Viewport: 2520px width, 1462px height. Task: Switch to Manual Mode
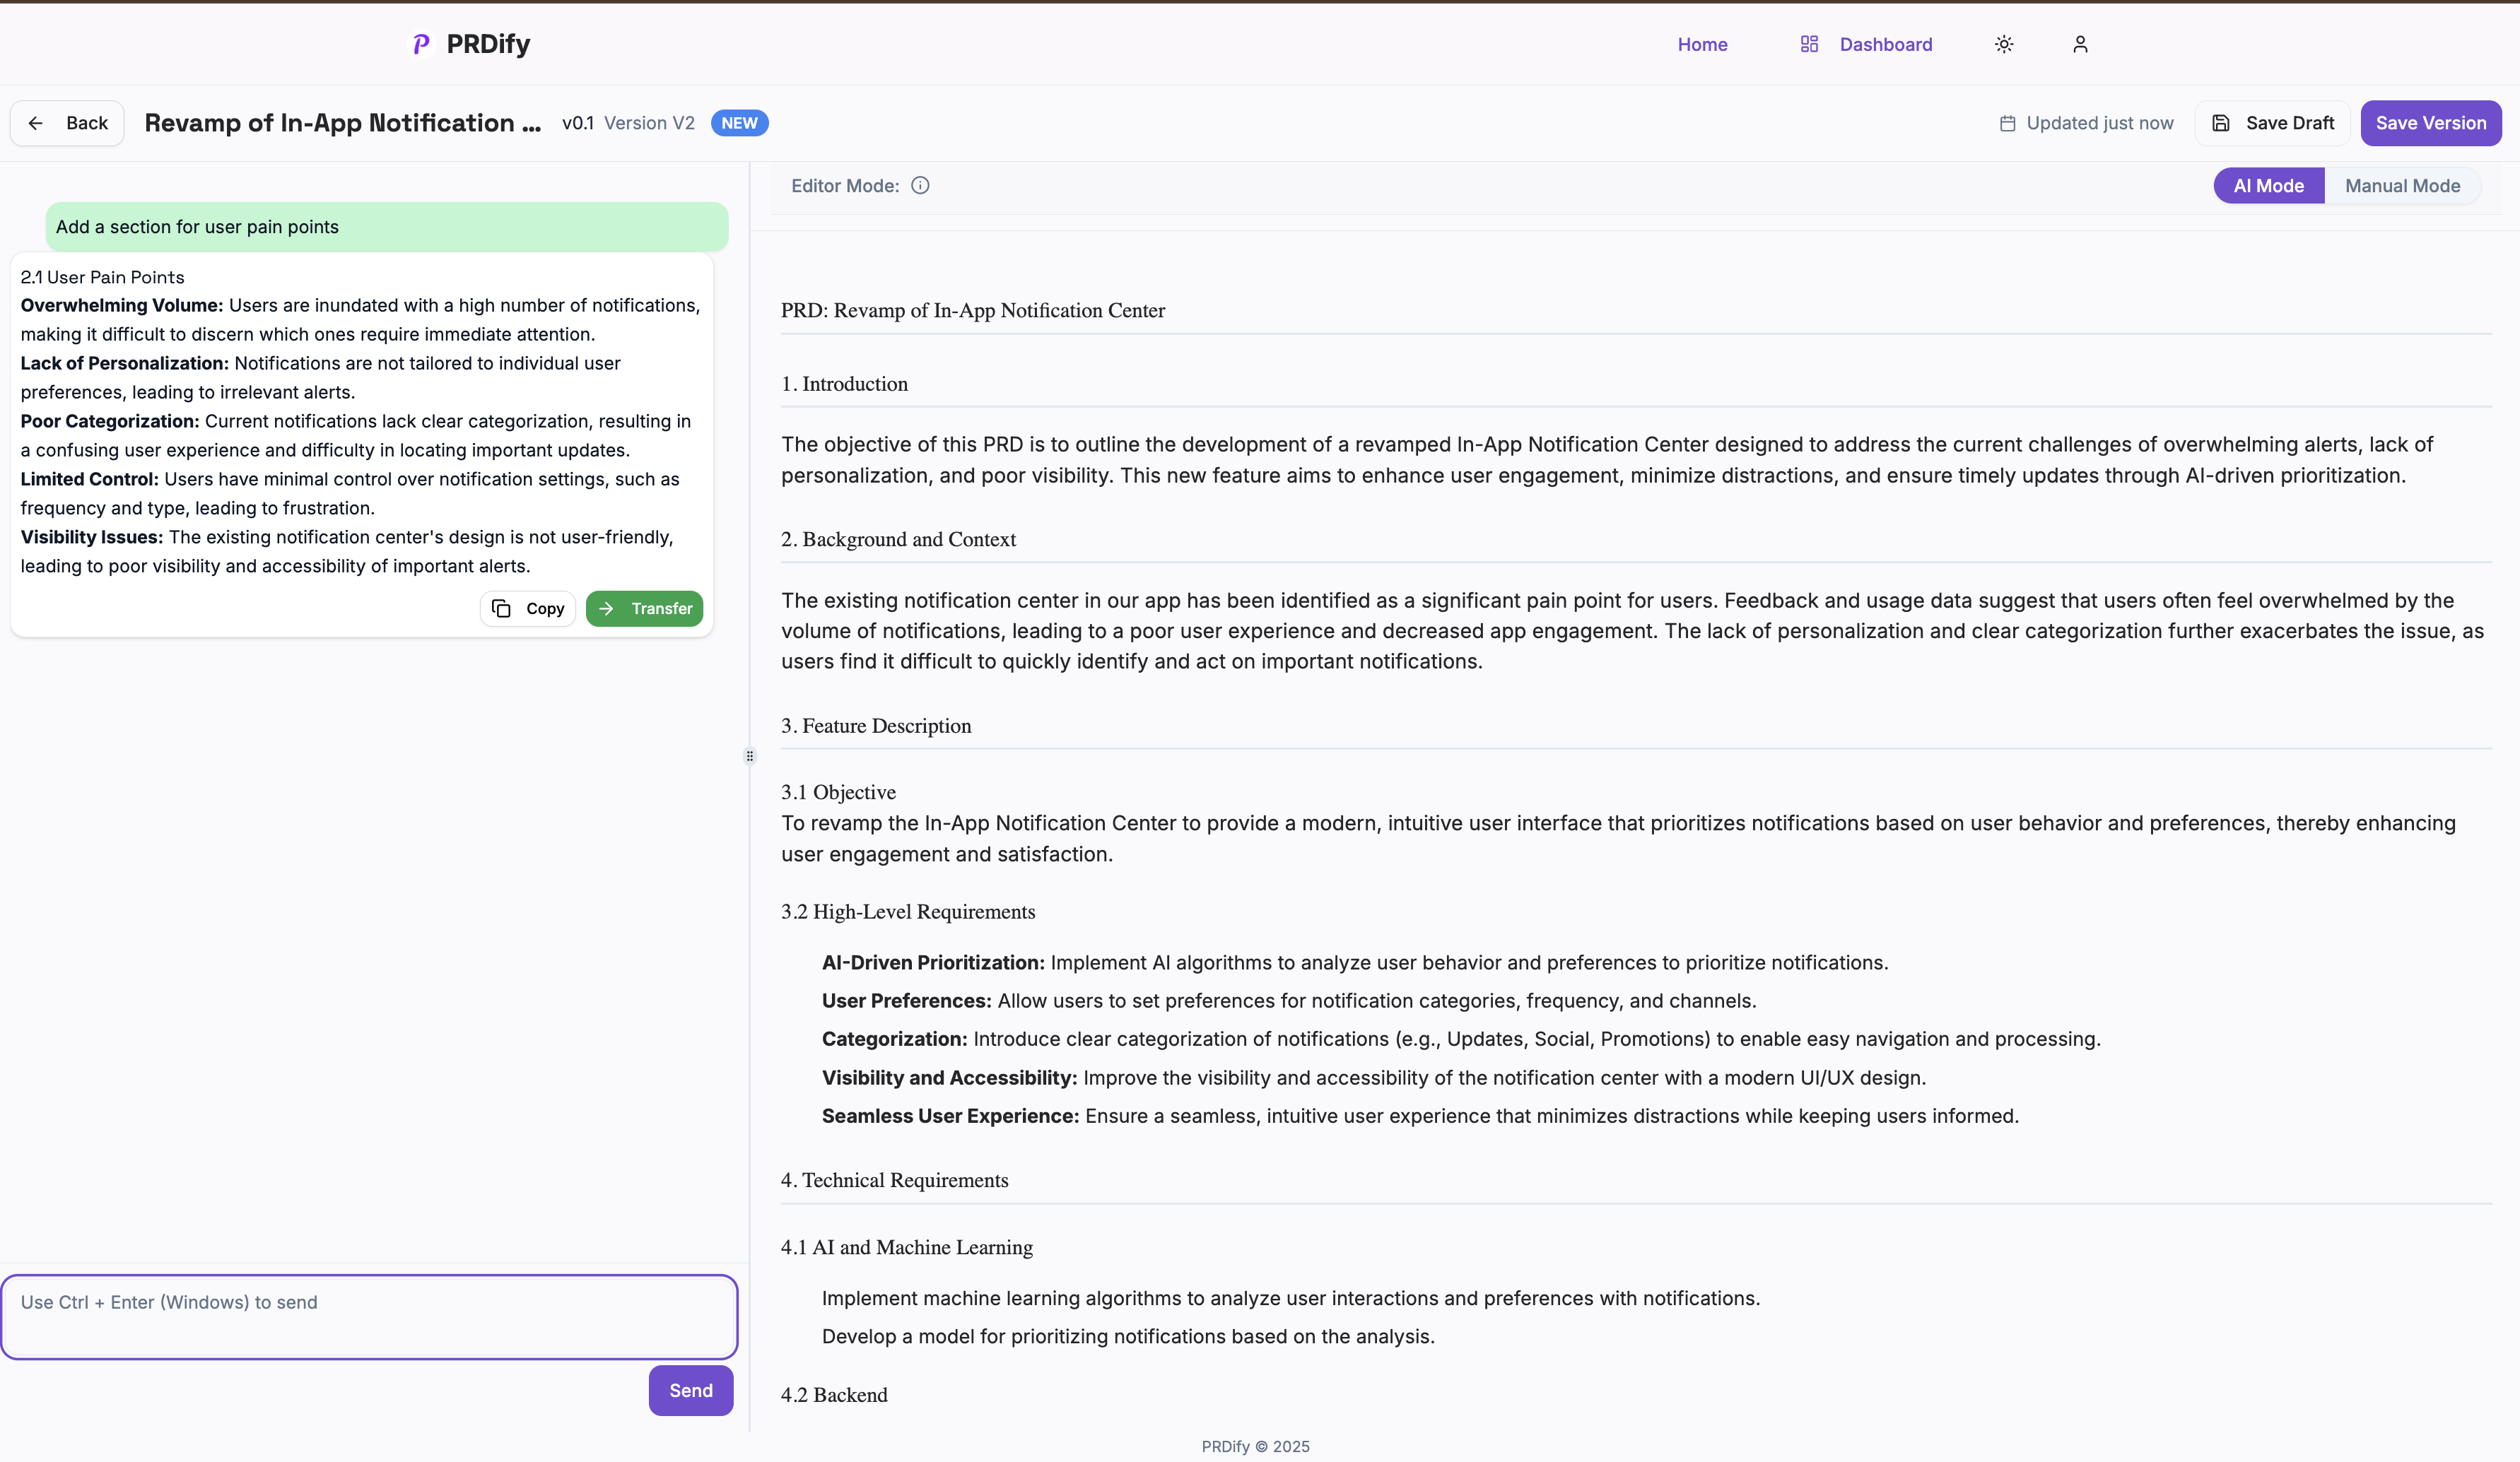pyautogui.click(x=2402, y=186)
